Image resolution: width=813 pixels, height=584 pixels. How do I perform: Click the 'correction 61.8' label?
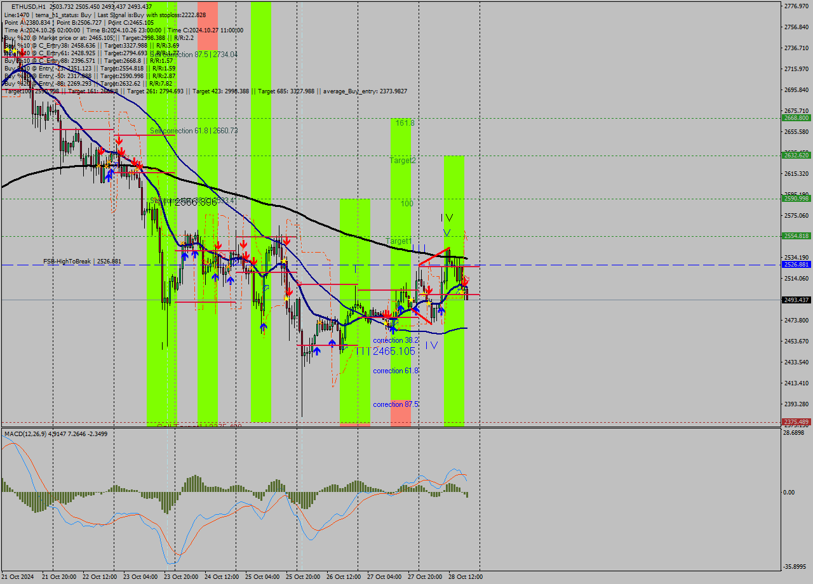point(395,371)
